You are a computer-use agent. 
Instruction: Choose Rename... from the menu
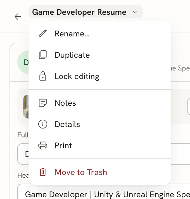click(x=100, y=34)
